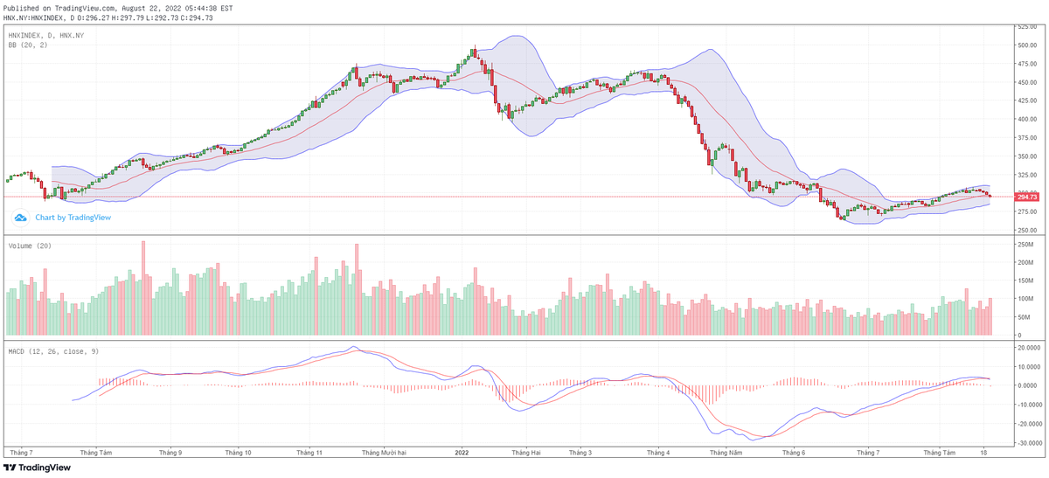Click the 18 date label on time axis
The width and height of the screenshot is (1049, 478).
985,453
